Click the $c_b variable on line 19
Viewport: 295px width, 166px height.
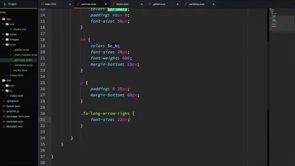coord(112,46)
